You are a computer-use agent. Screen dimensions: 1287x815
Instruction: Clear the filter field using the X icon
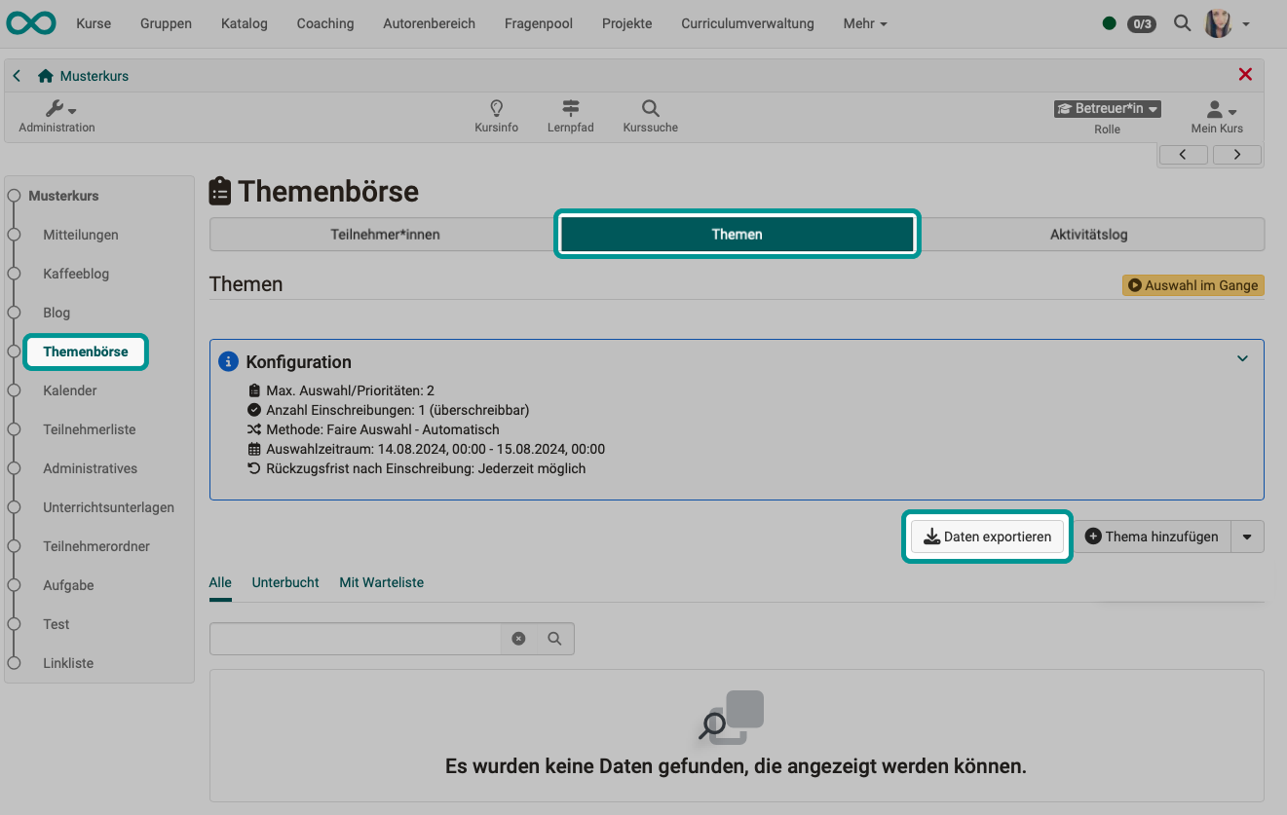point(518,639)
